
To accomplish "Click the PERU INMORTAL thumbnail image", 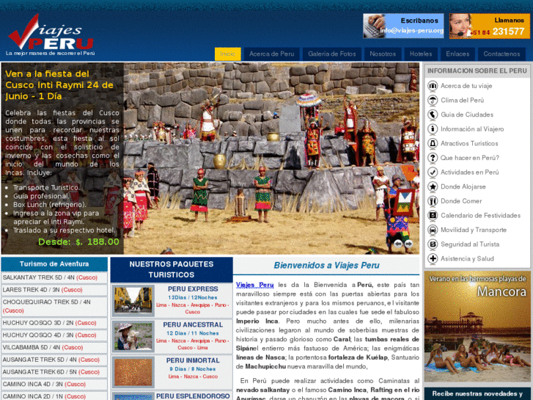I will 133,372.
